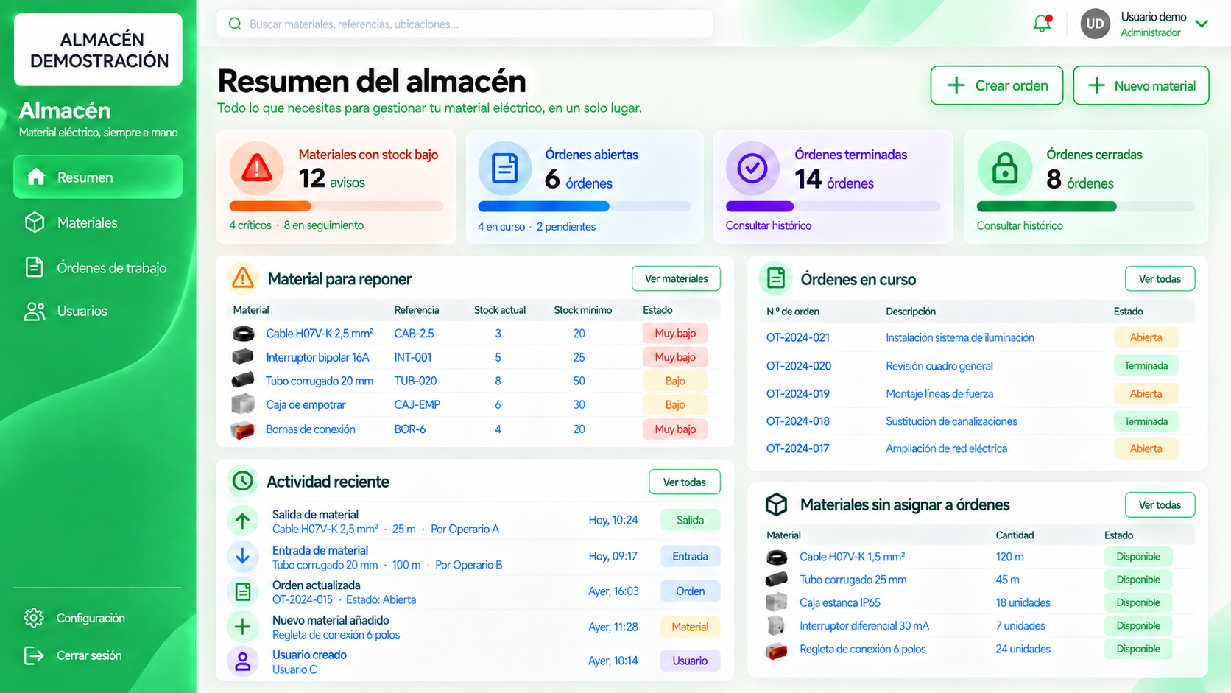Viewport: 1231px width, 693px height.
Task: Click the Muy bajo badge for Bornas de conexión
Action: 675,429
